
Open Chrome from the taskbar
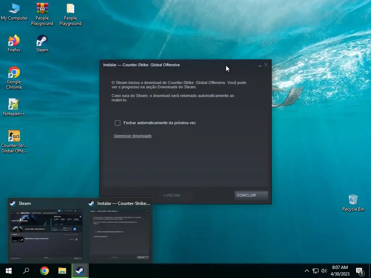45,271
